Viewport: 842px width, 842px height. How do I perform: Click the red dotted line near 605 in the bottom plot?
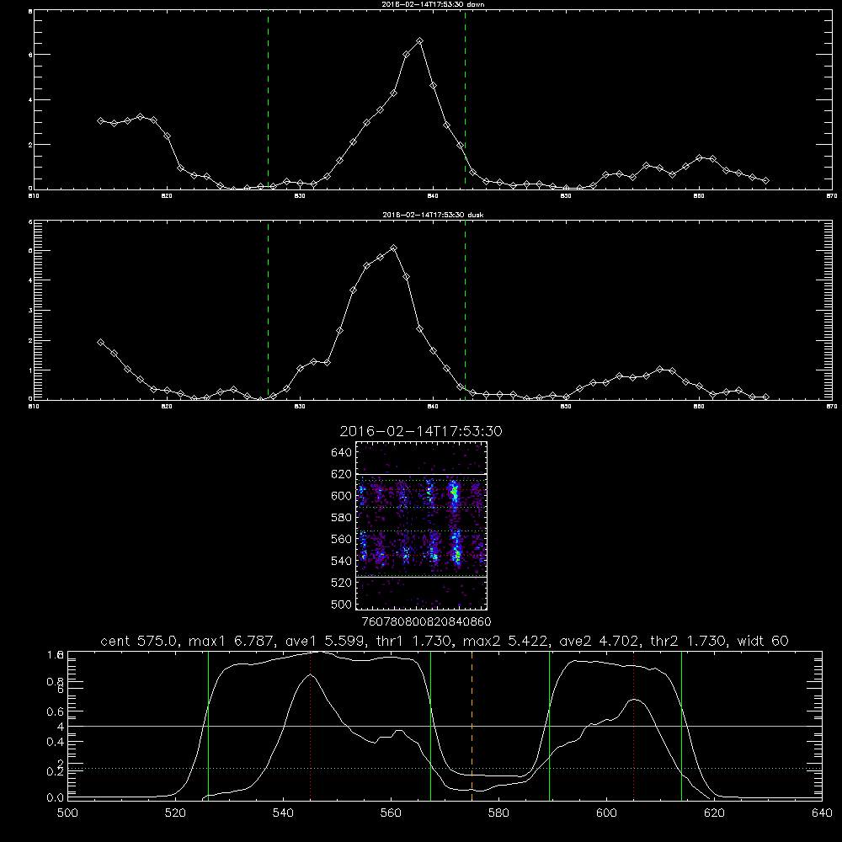pyautogui.click(x=634, y=726)
